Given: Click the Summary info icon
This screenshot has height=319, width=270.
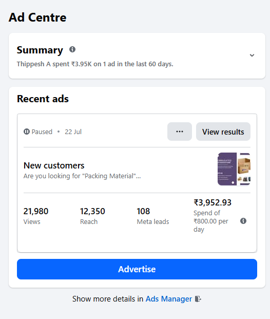Looking at the screenshot, I should [72, 49].
